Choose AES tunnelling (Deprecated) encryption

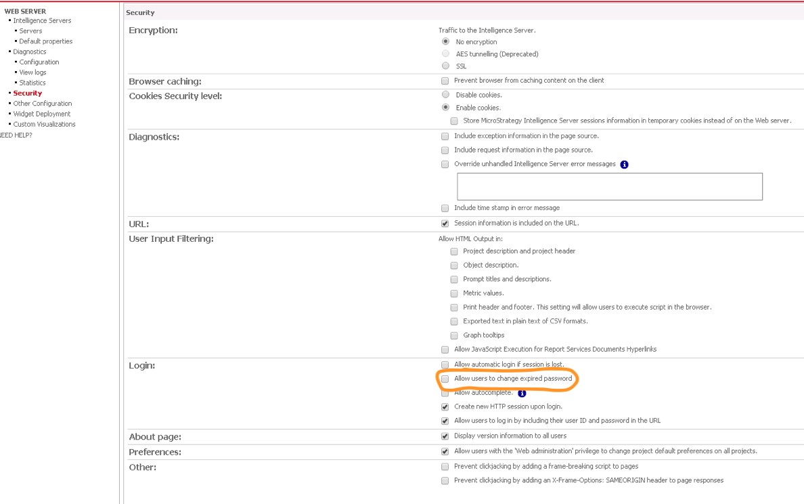[x=445, y=54]
